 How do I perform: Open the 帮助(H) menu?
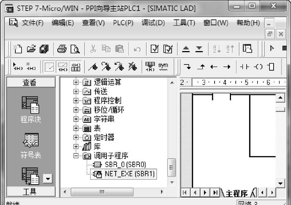pyautogui.click(x=248, y=23)
